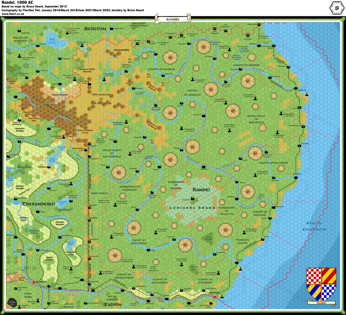Image resolution: width=346 pixels, height=315 pixels.
Task: Select the crossed-pickaxe mine icon in the Hammerhills
Action: [x=130, y=60]
